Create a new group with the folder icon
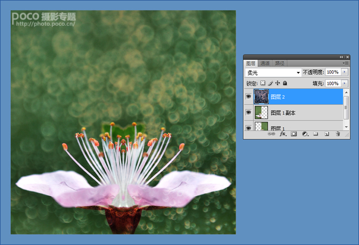The width and height of the screenshot is (359, 245). (316, 134)
